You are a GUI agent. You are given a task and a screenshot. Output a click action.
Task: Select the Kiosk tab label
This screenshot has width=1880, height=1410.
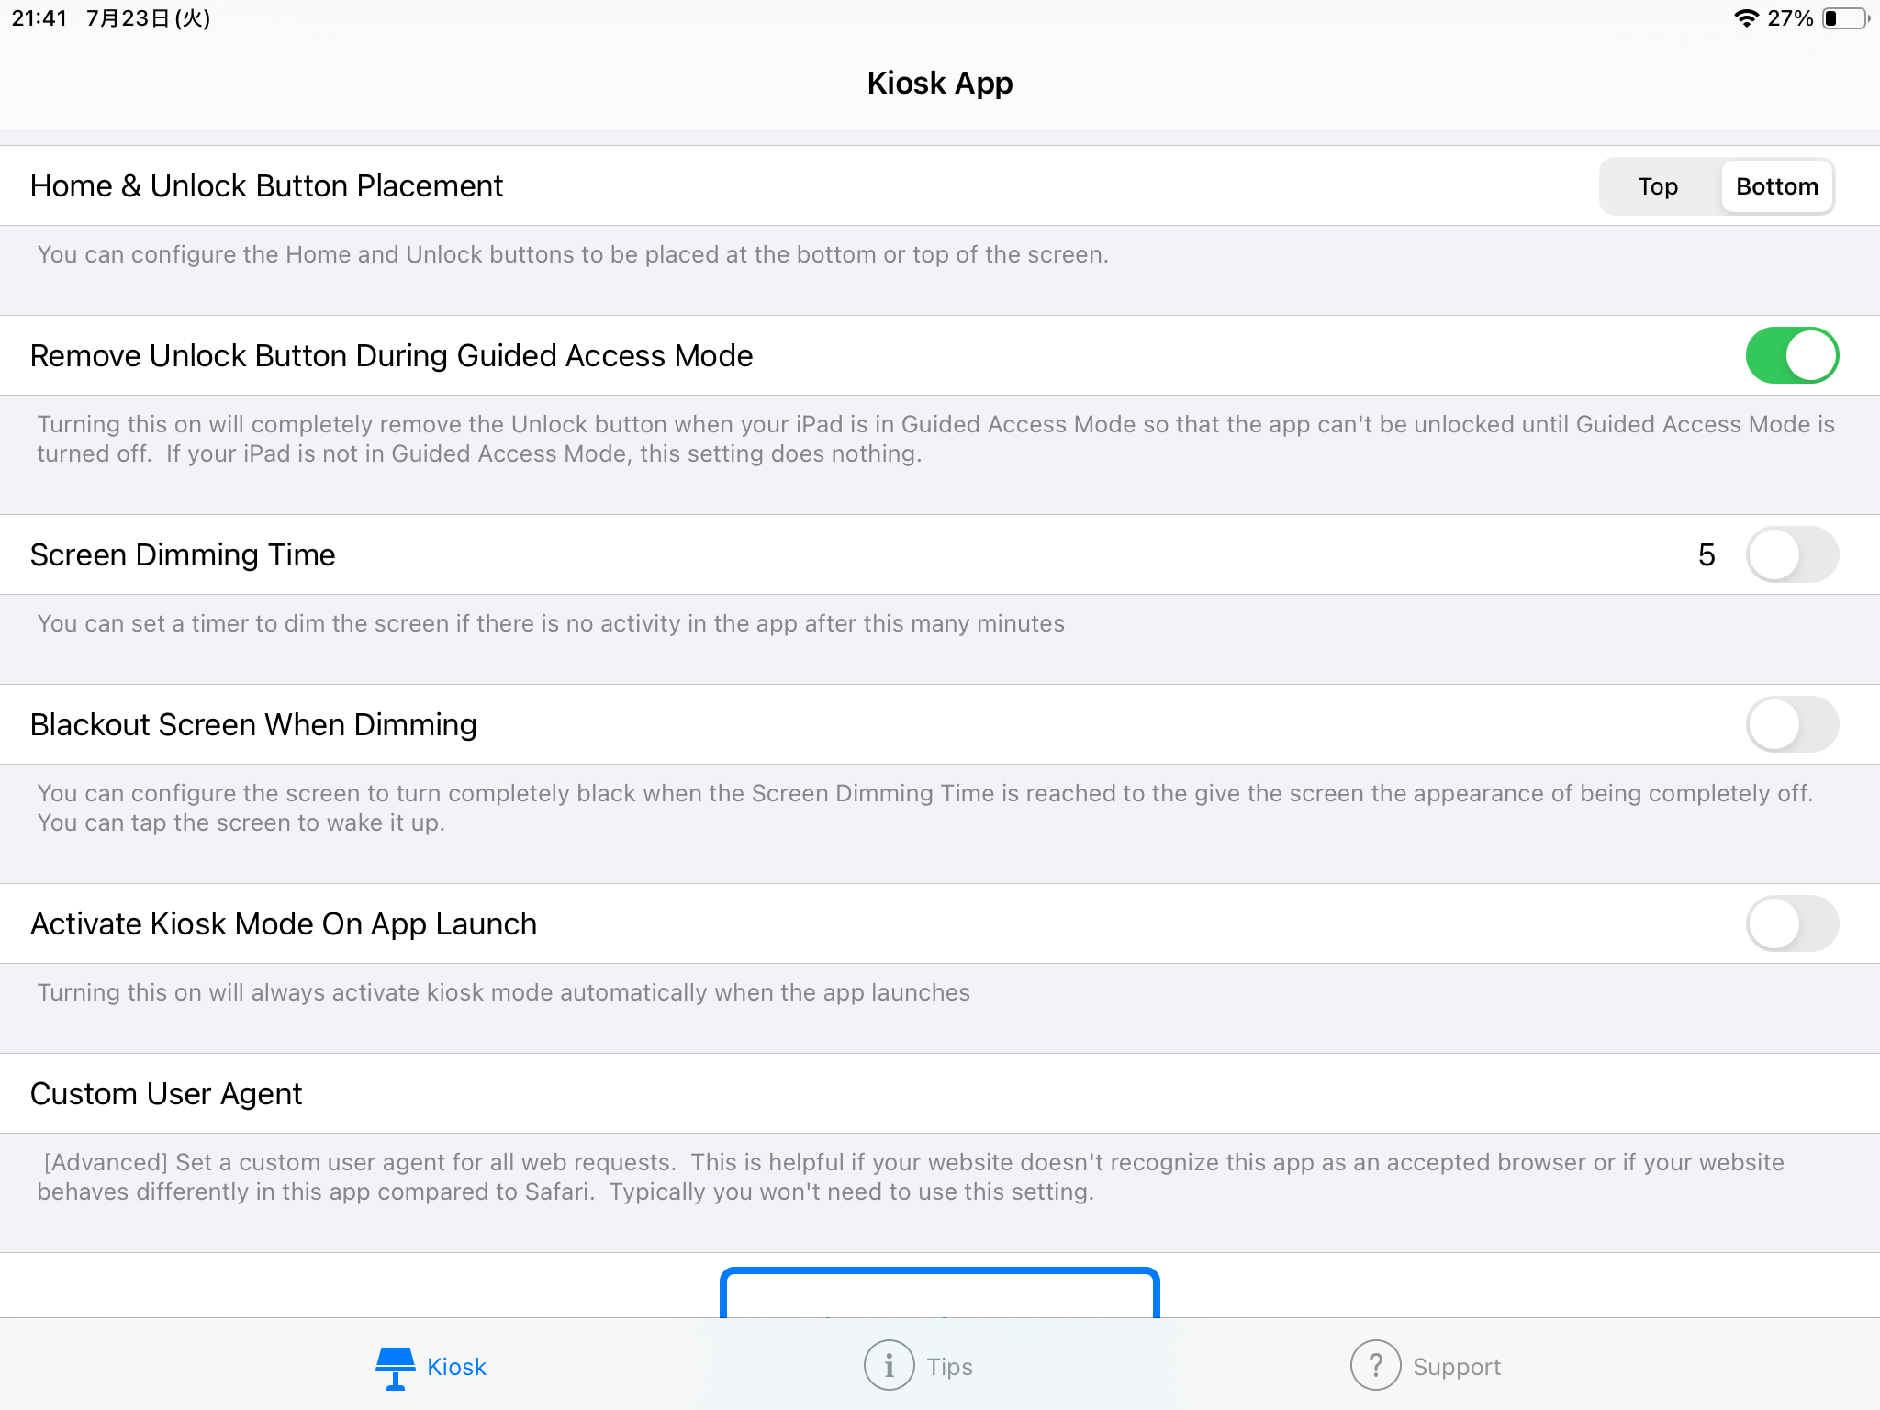pos(456,1367)
